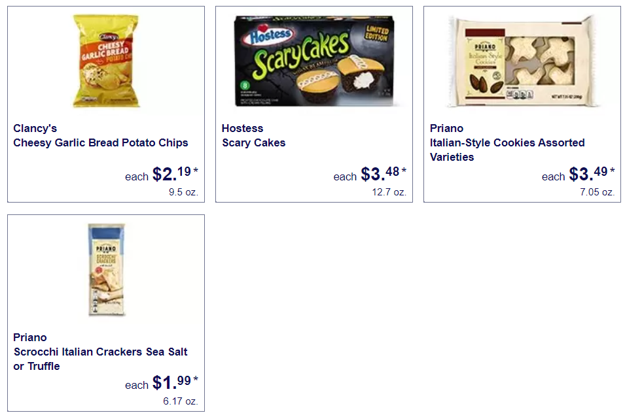
Task: Click the $1.99 price on crackers
Action: coord(175,382)
